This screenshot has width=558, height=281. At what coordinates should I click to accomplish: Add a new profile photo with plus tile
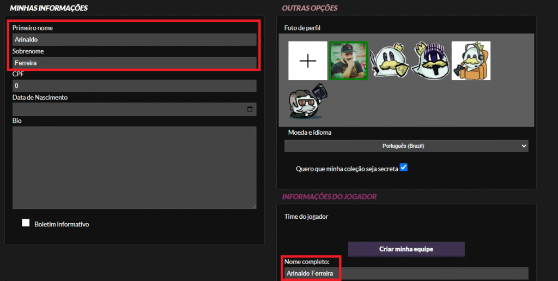point(308,61)
